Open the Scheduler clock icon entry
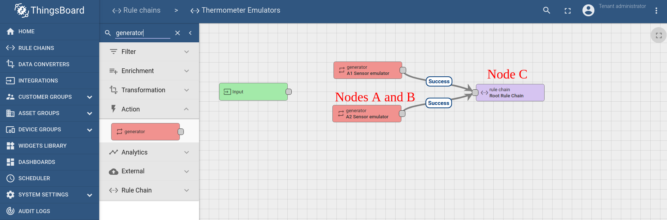Screen dimensions: 667x220 pyautogui.click(x=11, y=178)
